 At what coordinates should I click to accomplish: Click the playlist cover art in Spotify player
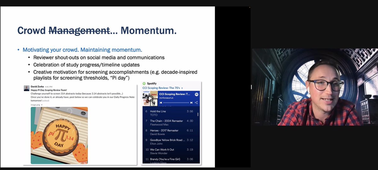[150, 98]
